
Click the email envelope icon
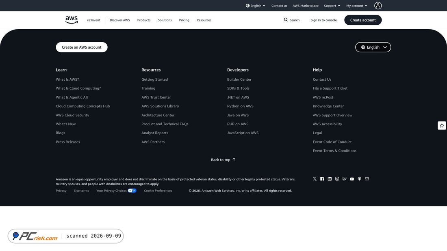(x=367, y=179)
